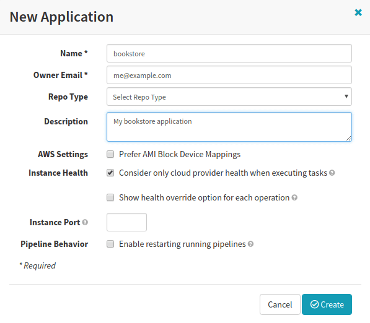Click help icon beside health override option
This screenshot has width=370, height=323.
coord(294,197)
